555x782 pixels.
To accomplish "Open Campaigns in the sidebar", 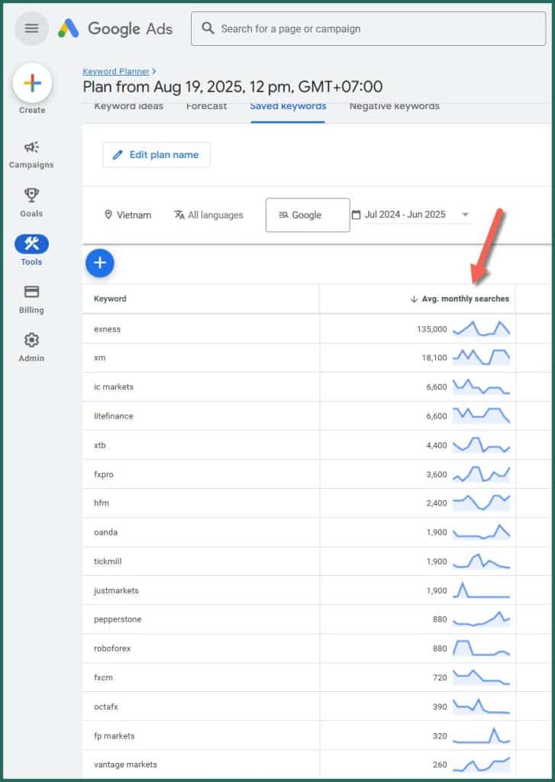I will pos(31,154).
